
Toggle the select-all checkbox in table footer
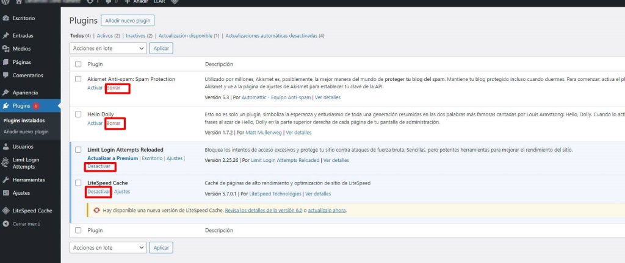[x=78, y=230]
